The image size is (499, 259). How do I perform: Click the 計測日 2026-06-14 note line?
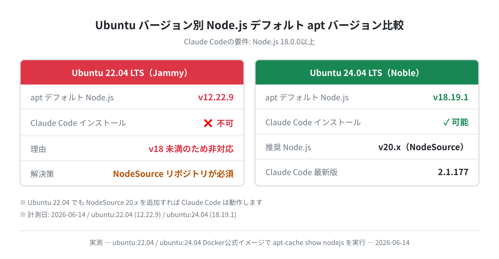click(128, 215)
